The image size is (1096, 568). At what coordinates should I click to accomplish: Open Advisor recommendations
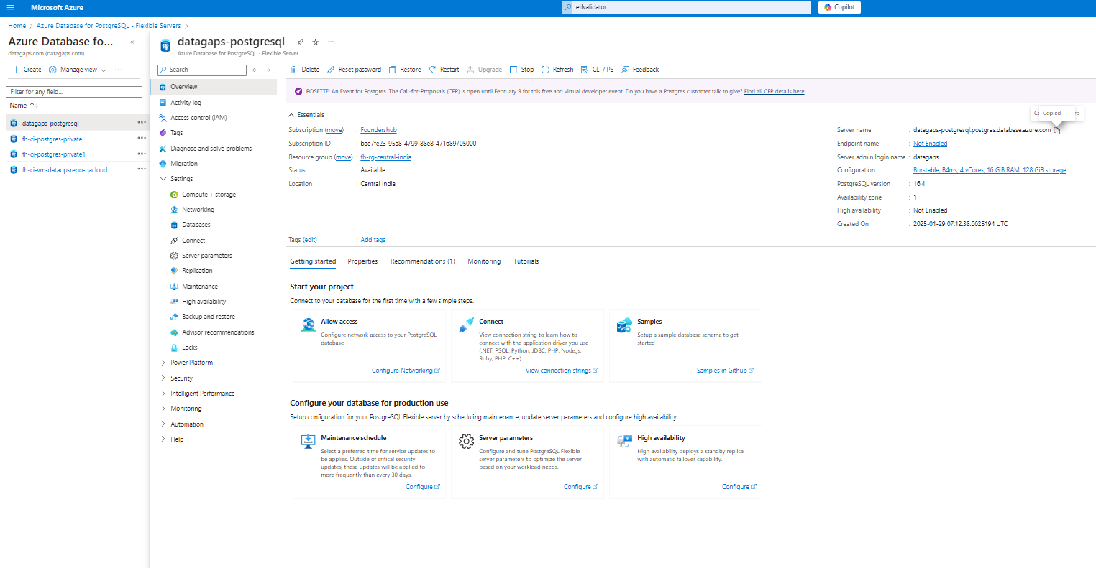218,332
